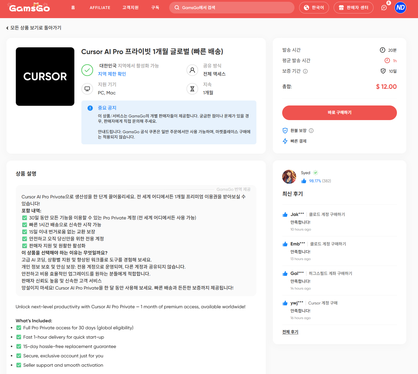The height and width of the screenshot is (374, 418).
Task: Click the 최신 후기 heading
Action: tap(292, 194)
